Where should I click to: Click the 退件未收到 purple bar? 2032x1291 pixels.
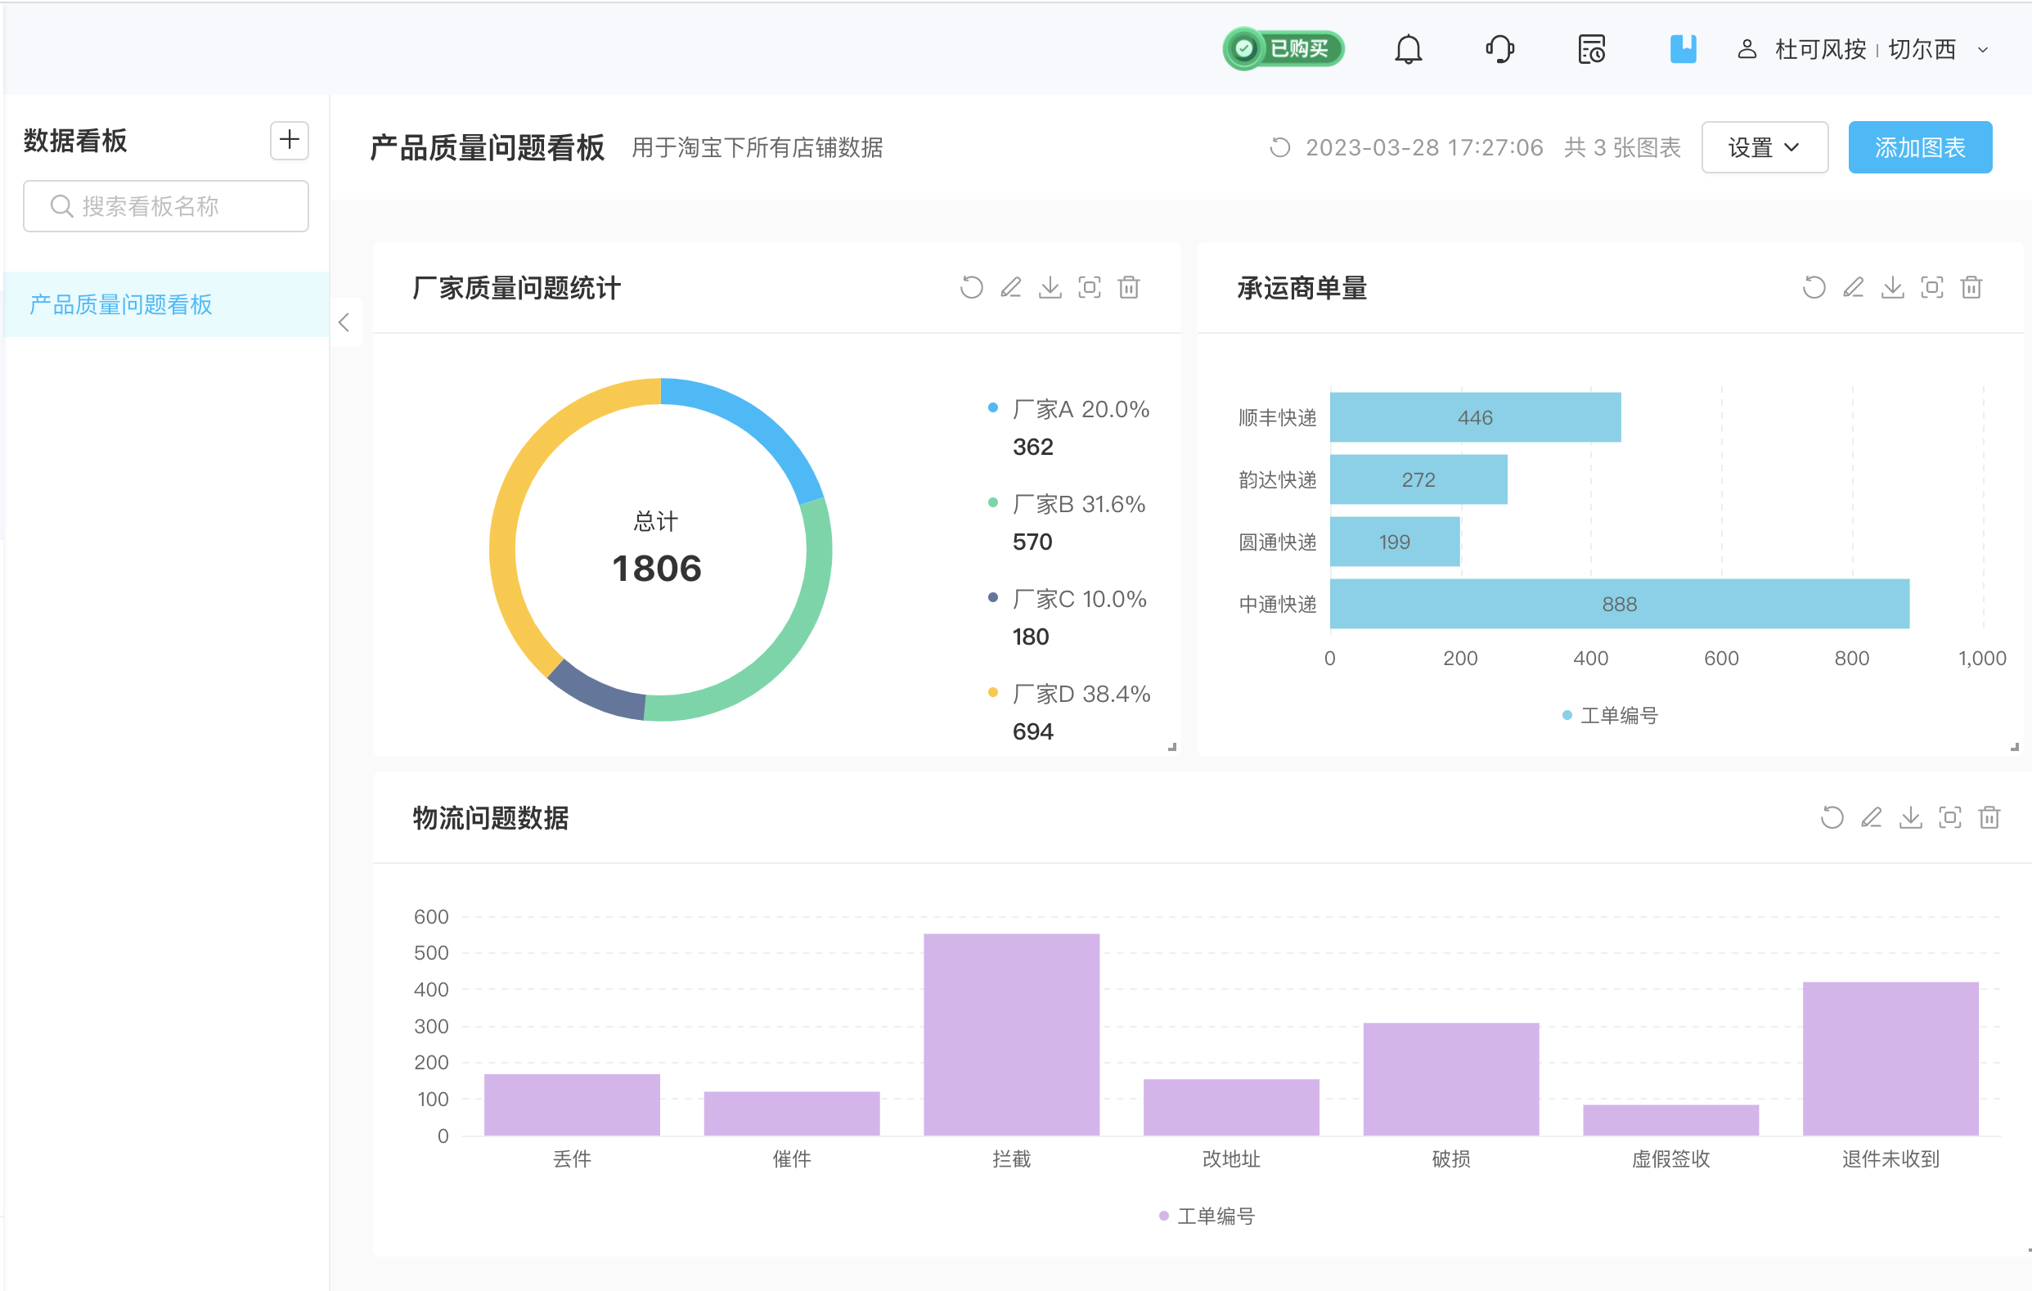click(x=1891, y=1059)
